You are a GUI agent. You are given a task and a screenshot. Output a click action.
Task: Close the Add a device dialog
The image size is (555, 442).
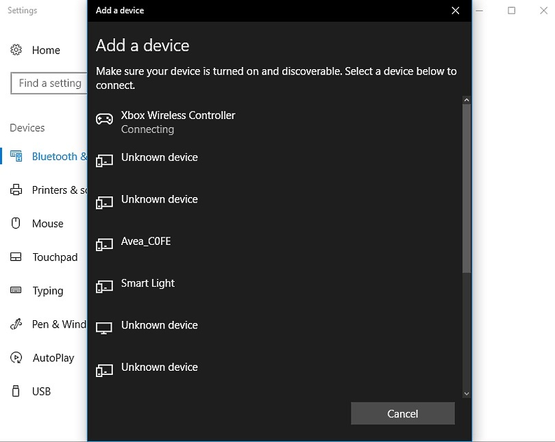(455, 10)
